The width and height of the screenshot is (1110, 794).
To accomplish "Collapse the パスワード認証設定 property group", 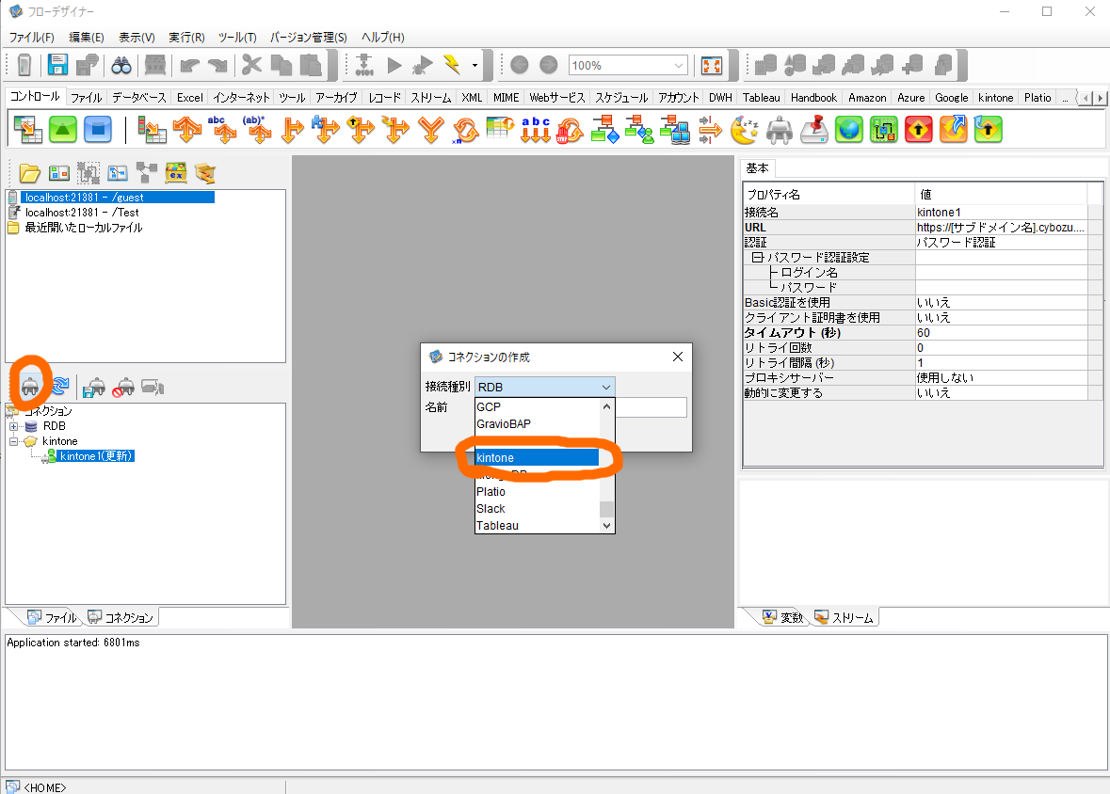I will (x=757, y=258).
